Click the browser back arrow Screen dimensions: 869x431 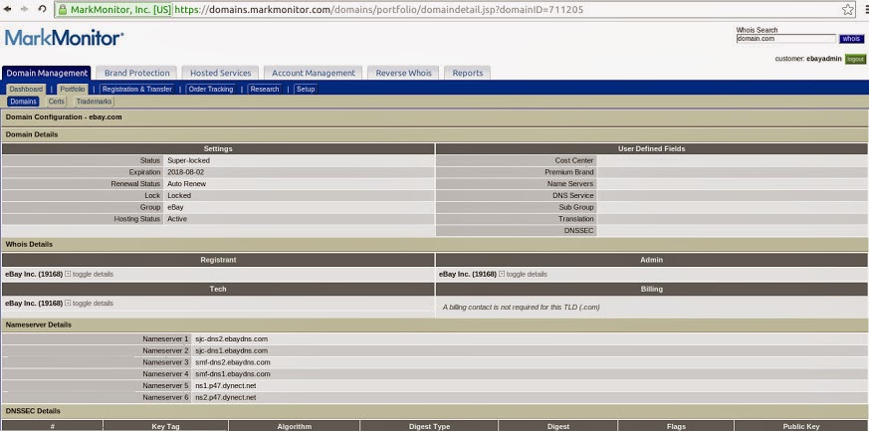click(7, 9)
